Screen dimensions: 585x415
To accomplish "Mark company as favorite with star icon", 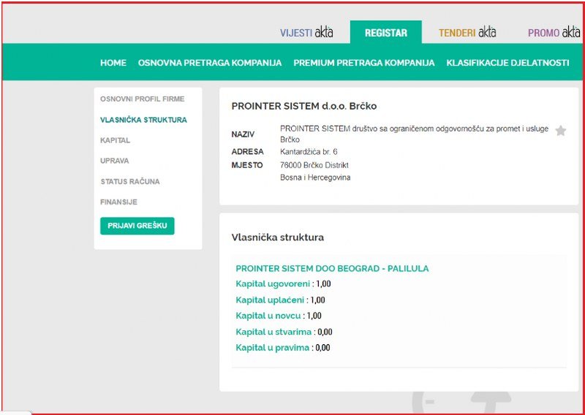I will [560, 131].
